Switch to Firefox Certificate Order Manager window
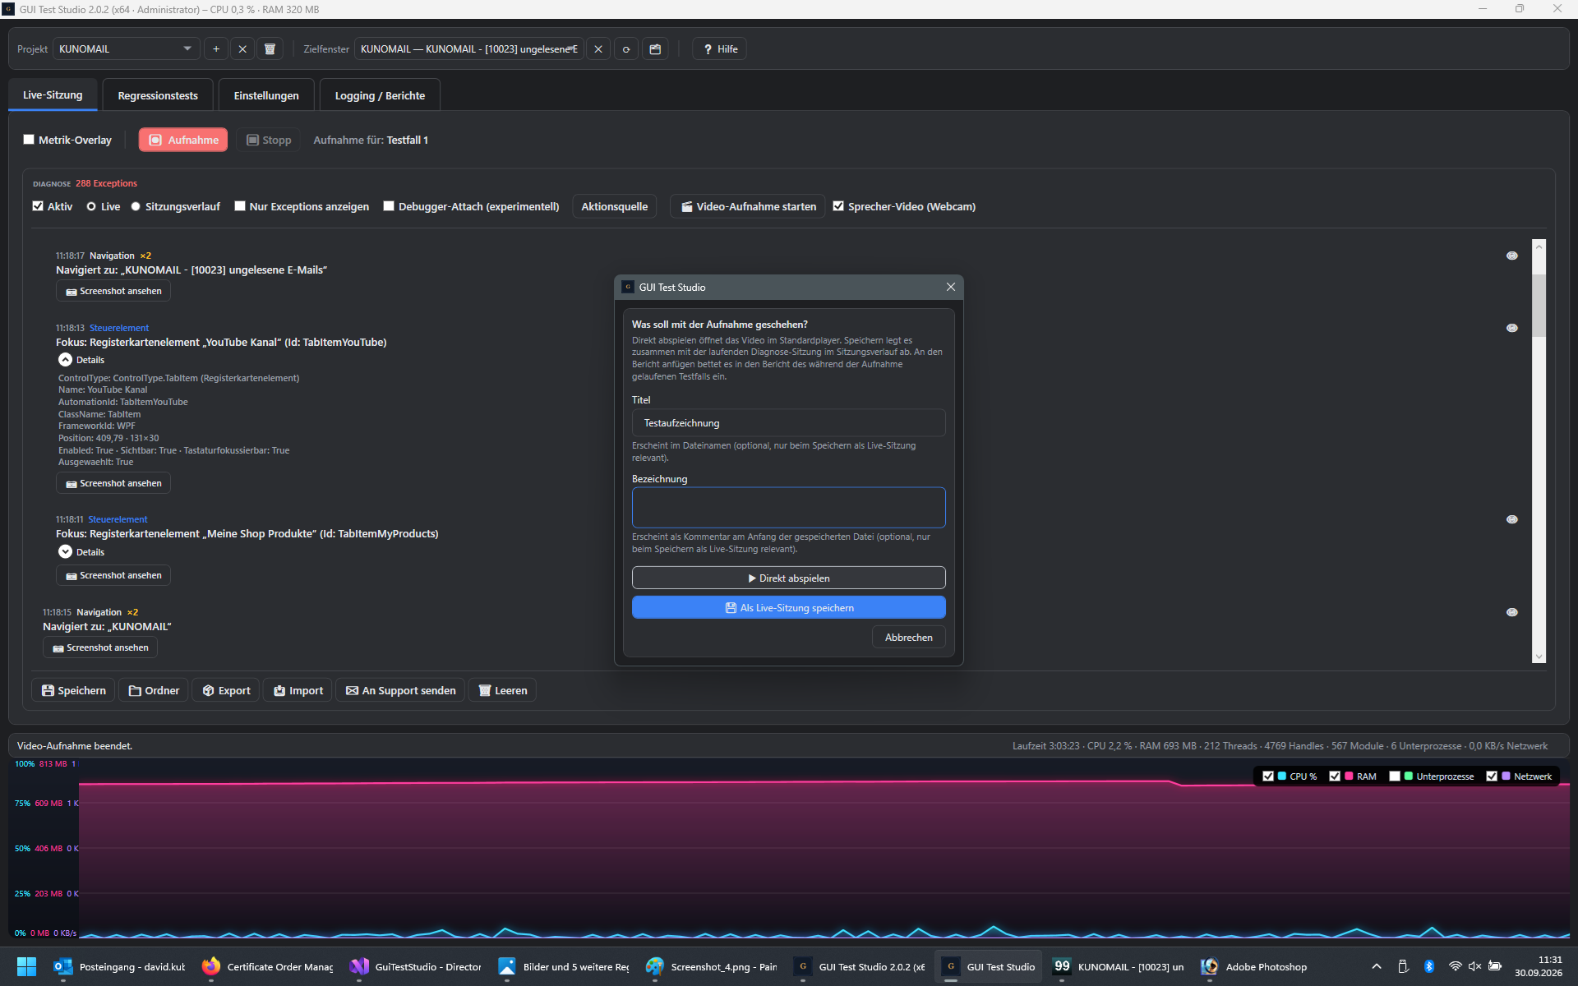The height and width of the screenshot is (986, 1578). (x=268, y=966)
